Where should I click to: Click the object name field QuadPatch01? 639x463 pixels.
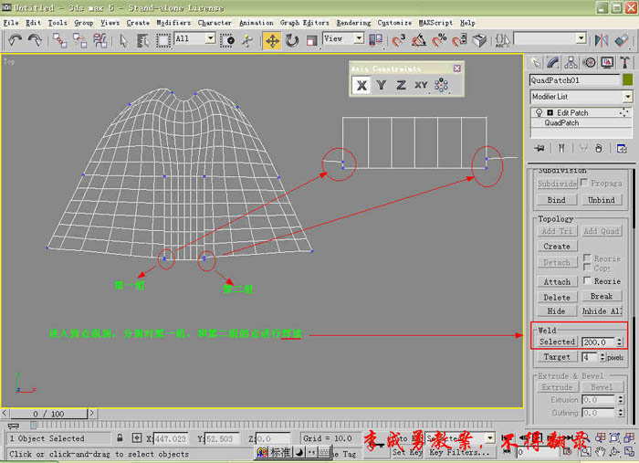tap(574, 79)
